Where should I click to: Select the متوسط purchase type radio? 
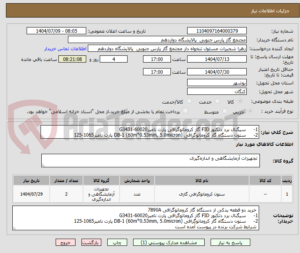click(x=225, y=111)
